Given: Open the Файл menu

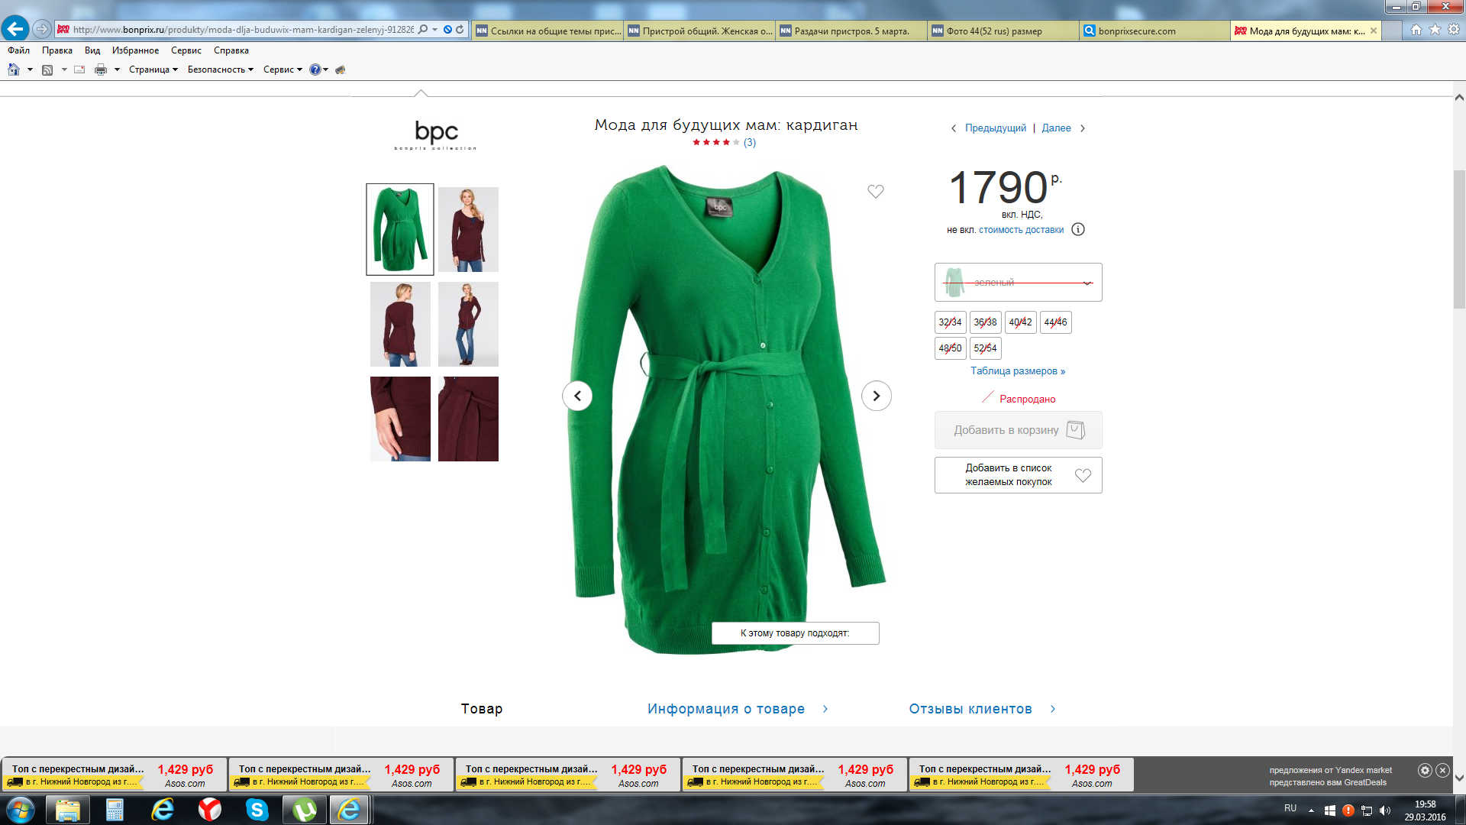Looking at the screenshot, I should click(x=19, y=50).
